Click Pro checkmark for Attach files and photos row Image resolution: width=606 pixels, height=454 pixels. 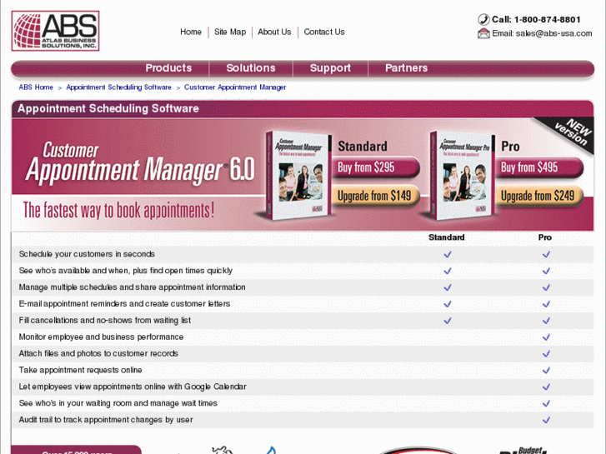click(546, 353)
